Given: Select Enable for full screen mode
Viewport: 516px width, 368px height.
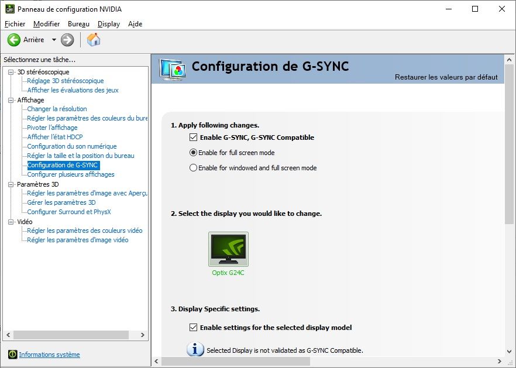Looking at the screenshot, I should coord(193,152).
